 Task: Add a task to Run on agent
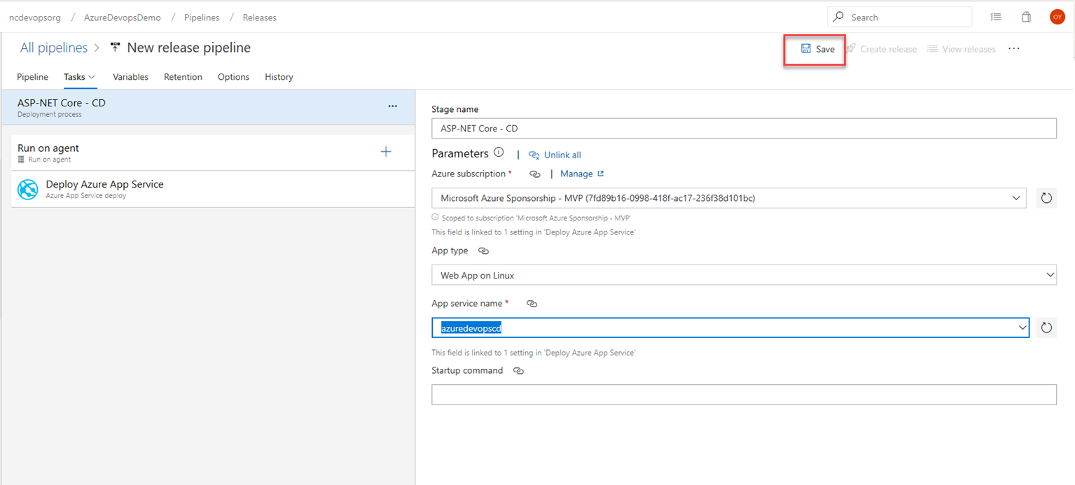[x=386, y=152]
